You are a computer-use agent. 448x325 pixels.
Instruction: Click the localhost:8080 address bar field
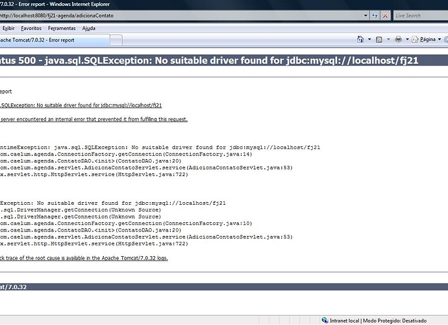coord(181,16)
